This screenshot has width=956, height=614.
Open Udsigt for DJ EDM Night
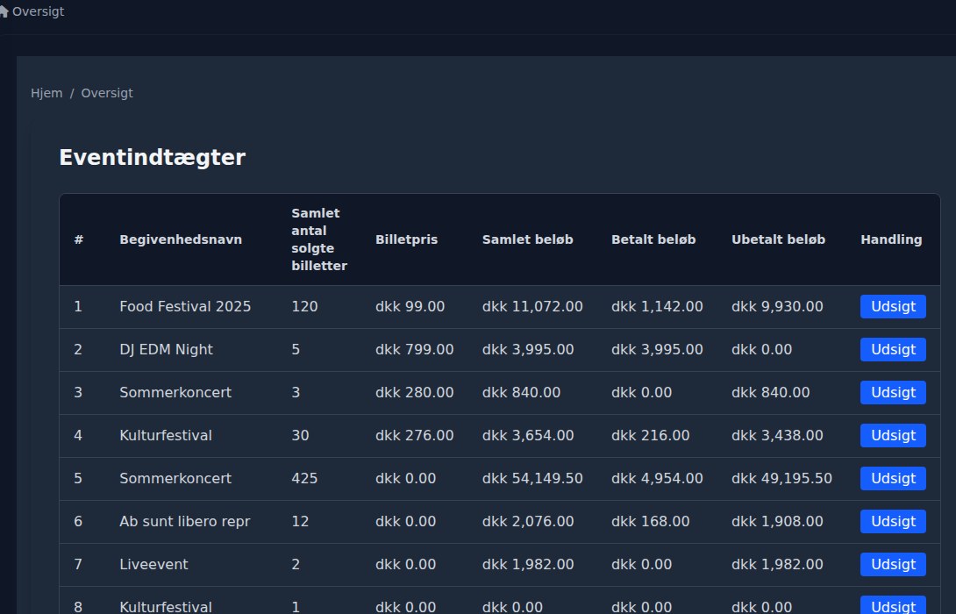893,350
